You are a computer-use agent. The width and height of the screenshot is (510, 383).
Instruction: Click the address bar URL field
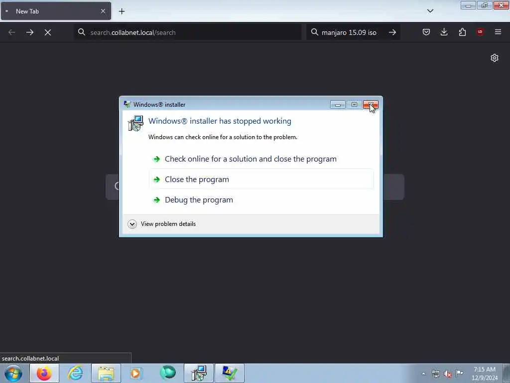(188, 32)
